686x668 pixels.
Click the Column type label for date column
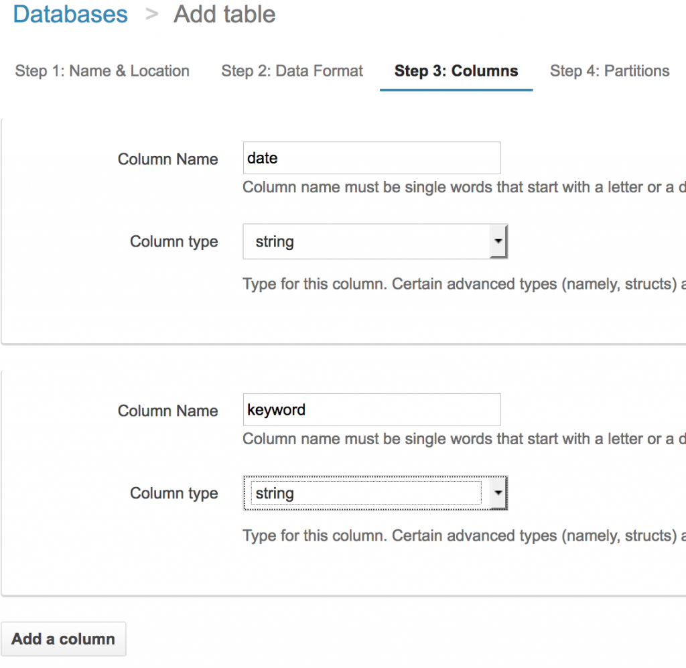pos(174,242)
